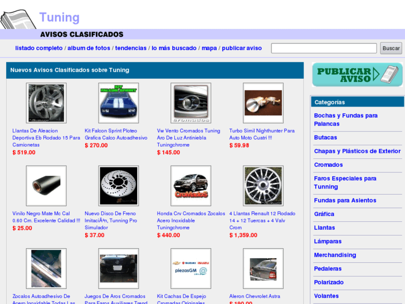Click the $ 519.00 price
The width and height of the screenshot is (405, 304).
click(x=24, y=152)
